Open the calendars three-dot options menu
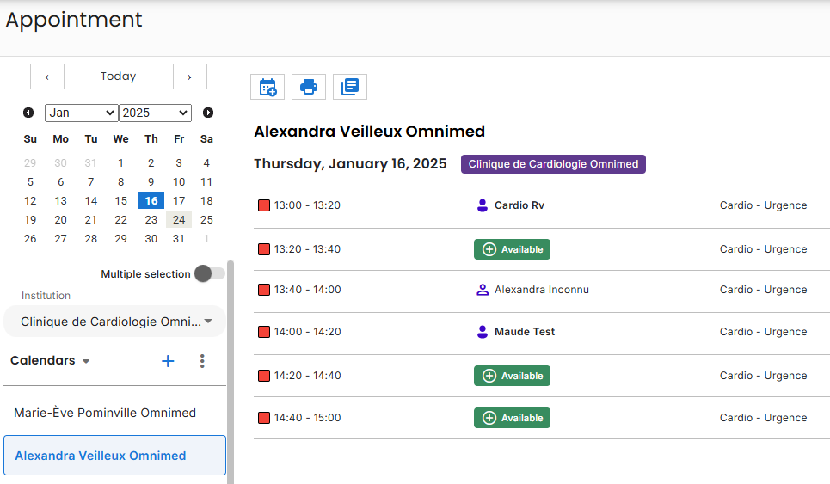830x484 pixels. coord(202,361)
